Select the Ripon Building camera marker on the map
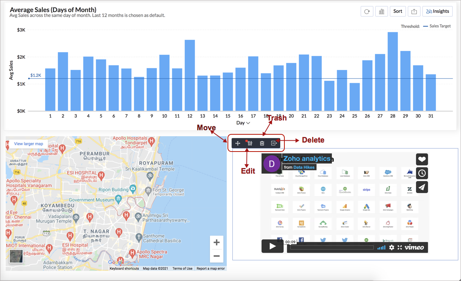This screenshot has width=461, height=281. [x=132, y=188]
